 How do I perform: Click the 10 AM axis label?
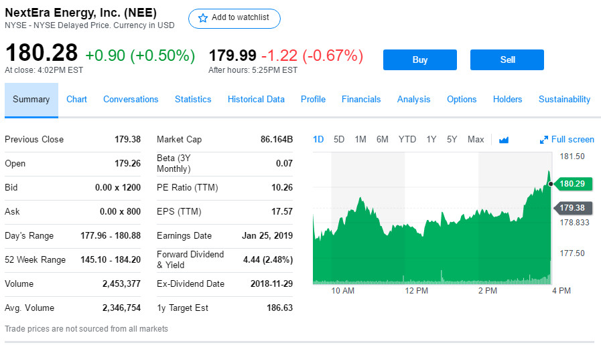(342, 291)
